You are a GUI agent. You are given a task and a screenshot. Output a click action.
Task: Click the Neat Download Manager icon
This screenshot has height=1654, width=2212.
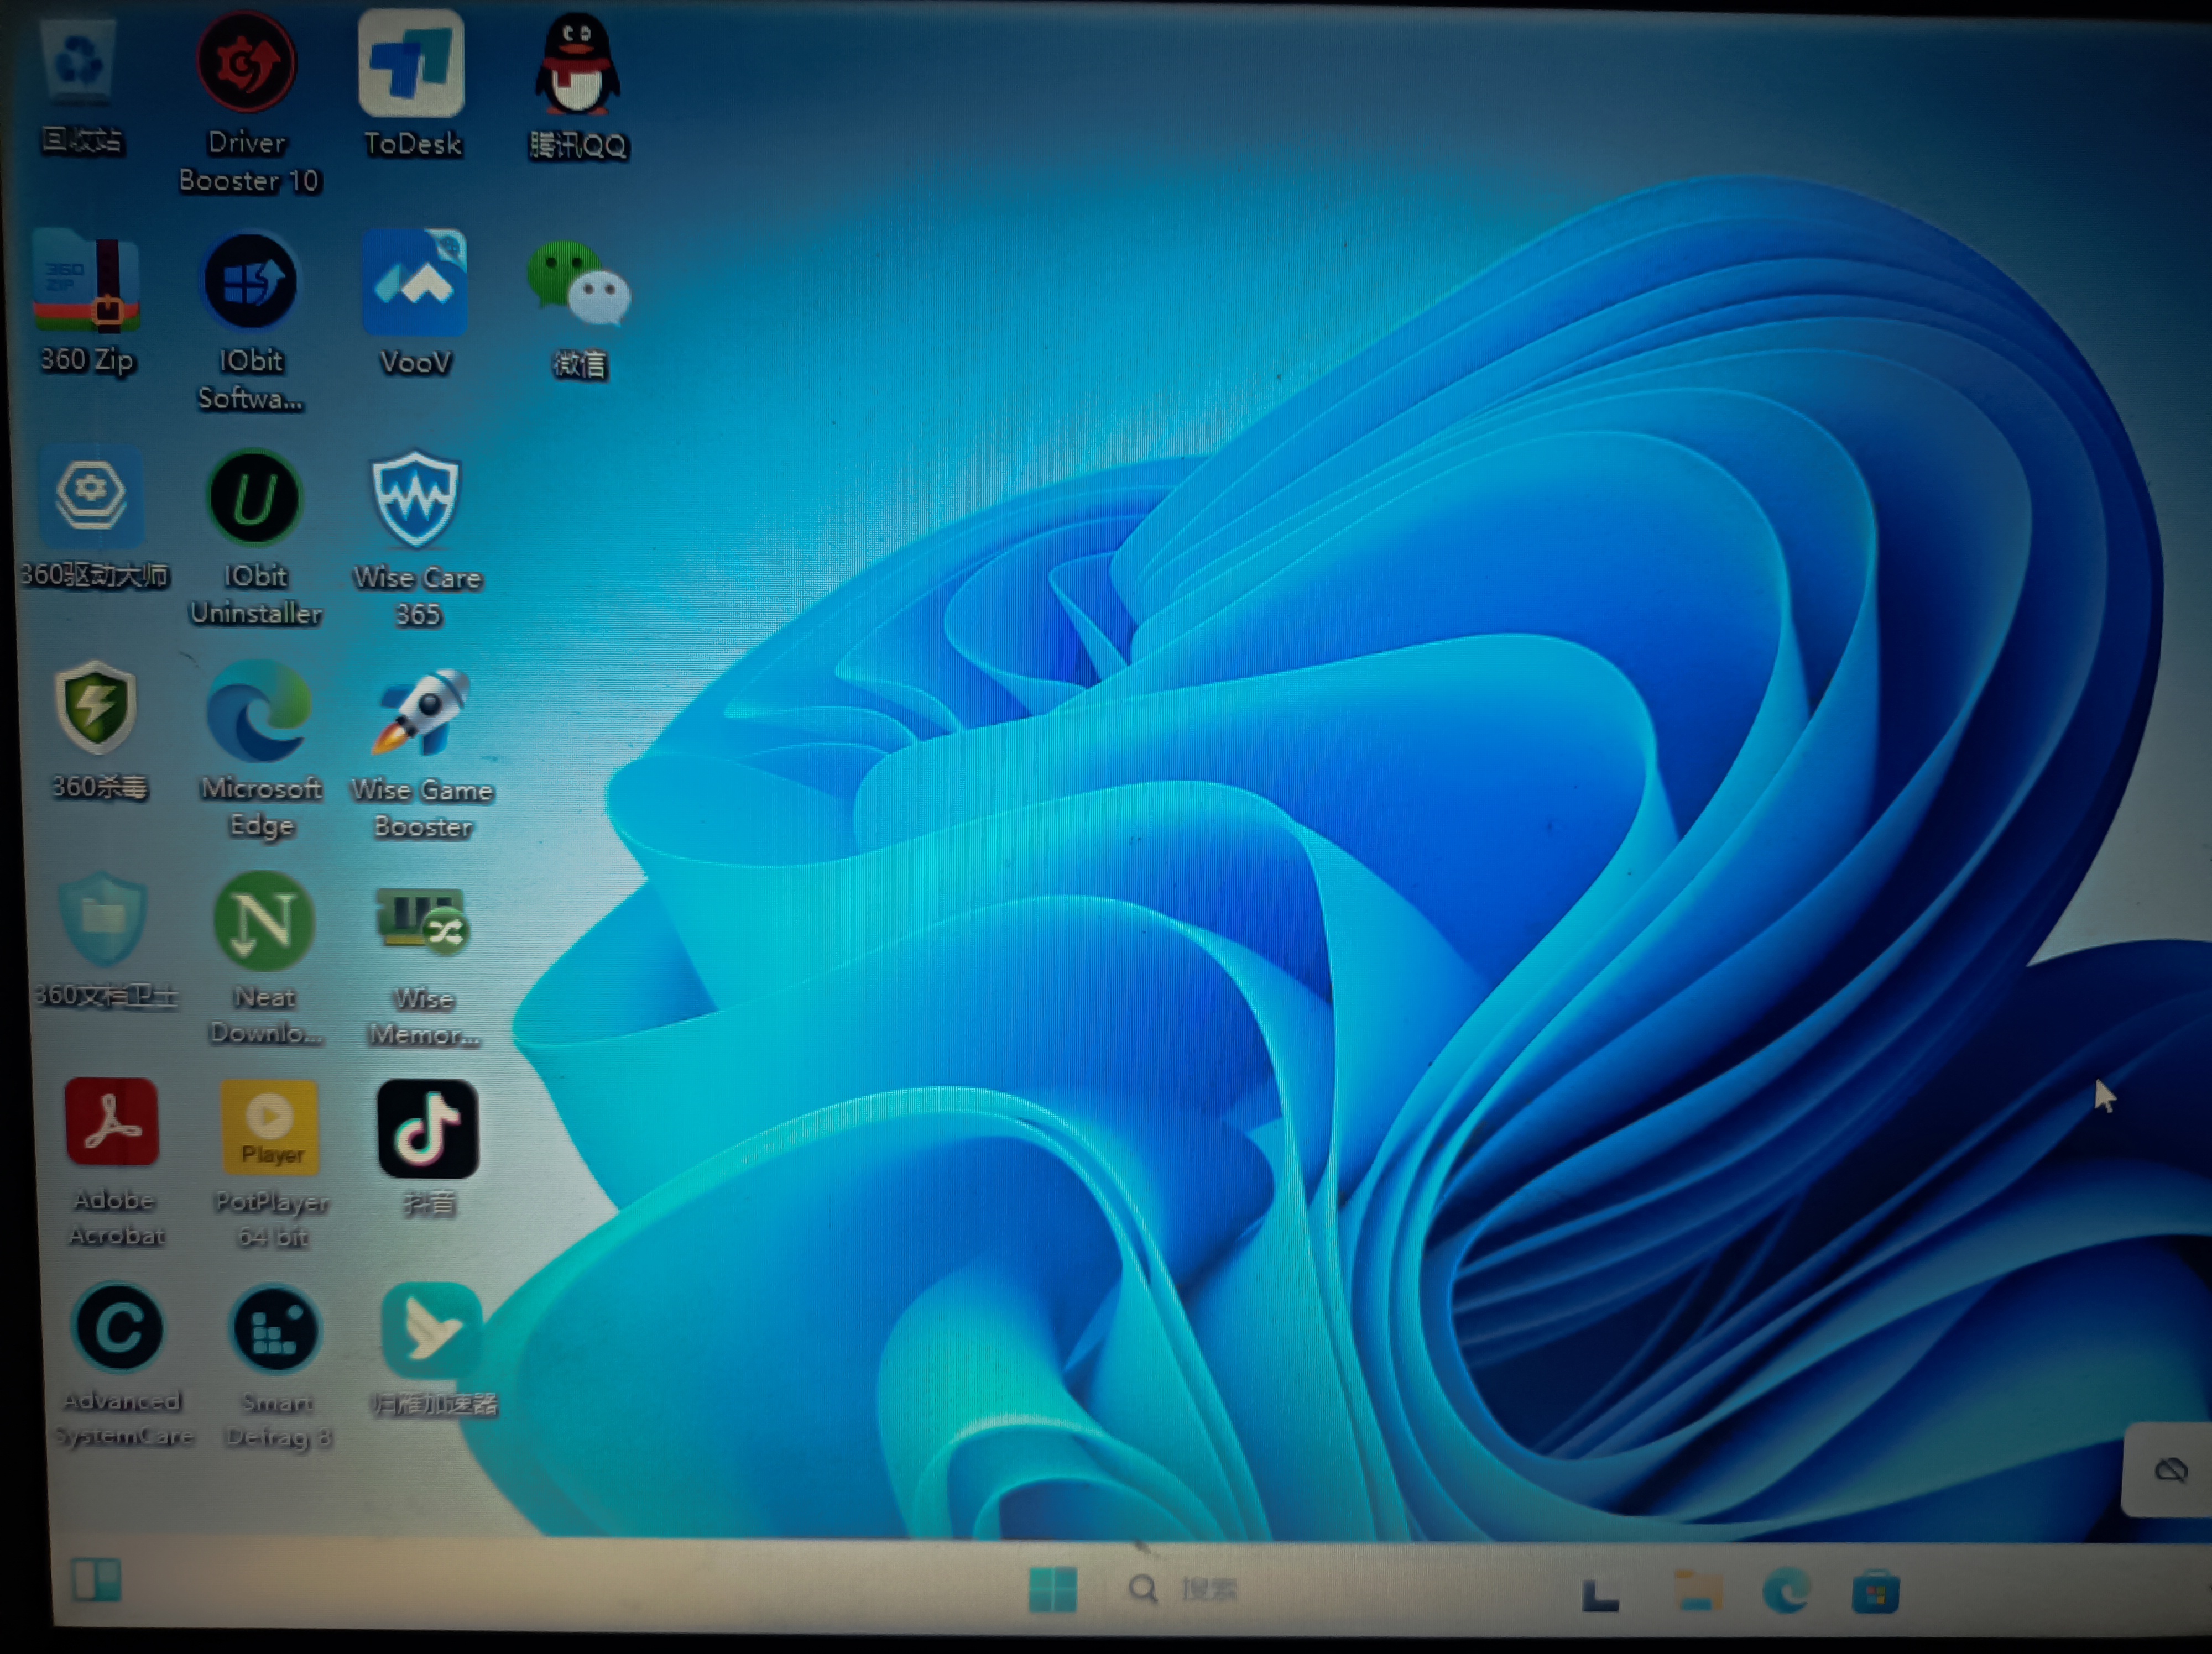point(264,922)
